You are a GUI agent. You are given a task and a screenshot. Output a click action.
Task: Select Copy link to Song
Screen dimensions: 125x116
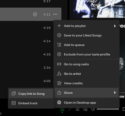point(31,93)
